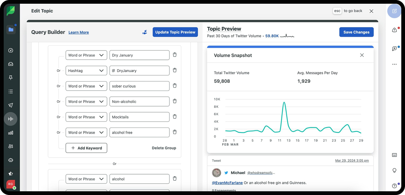Open type dropdown for alcohol row
405x195 pixels.
(86, 179)
